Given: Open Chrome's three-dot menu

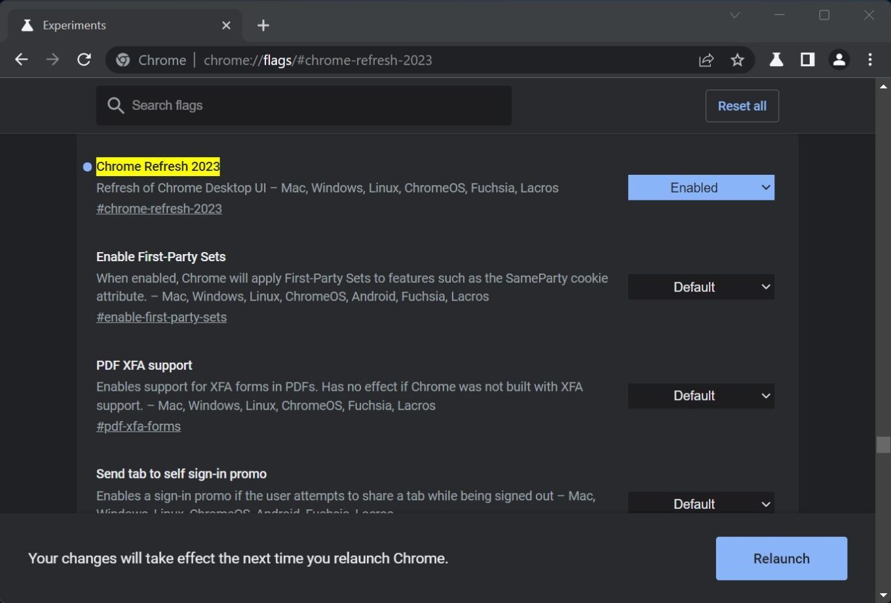Looking at the screenshot, I should coord(870,60).
